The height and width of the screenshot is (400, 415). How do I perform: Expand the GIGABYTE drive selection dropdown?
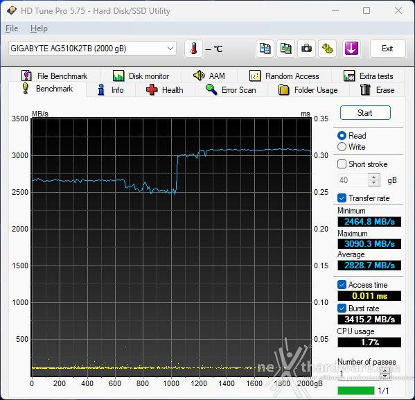click(x=170, y=49)
